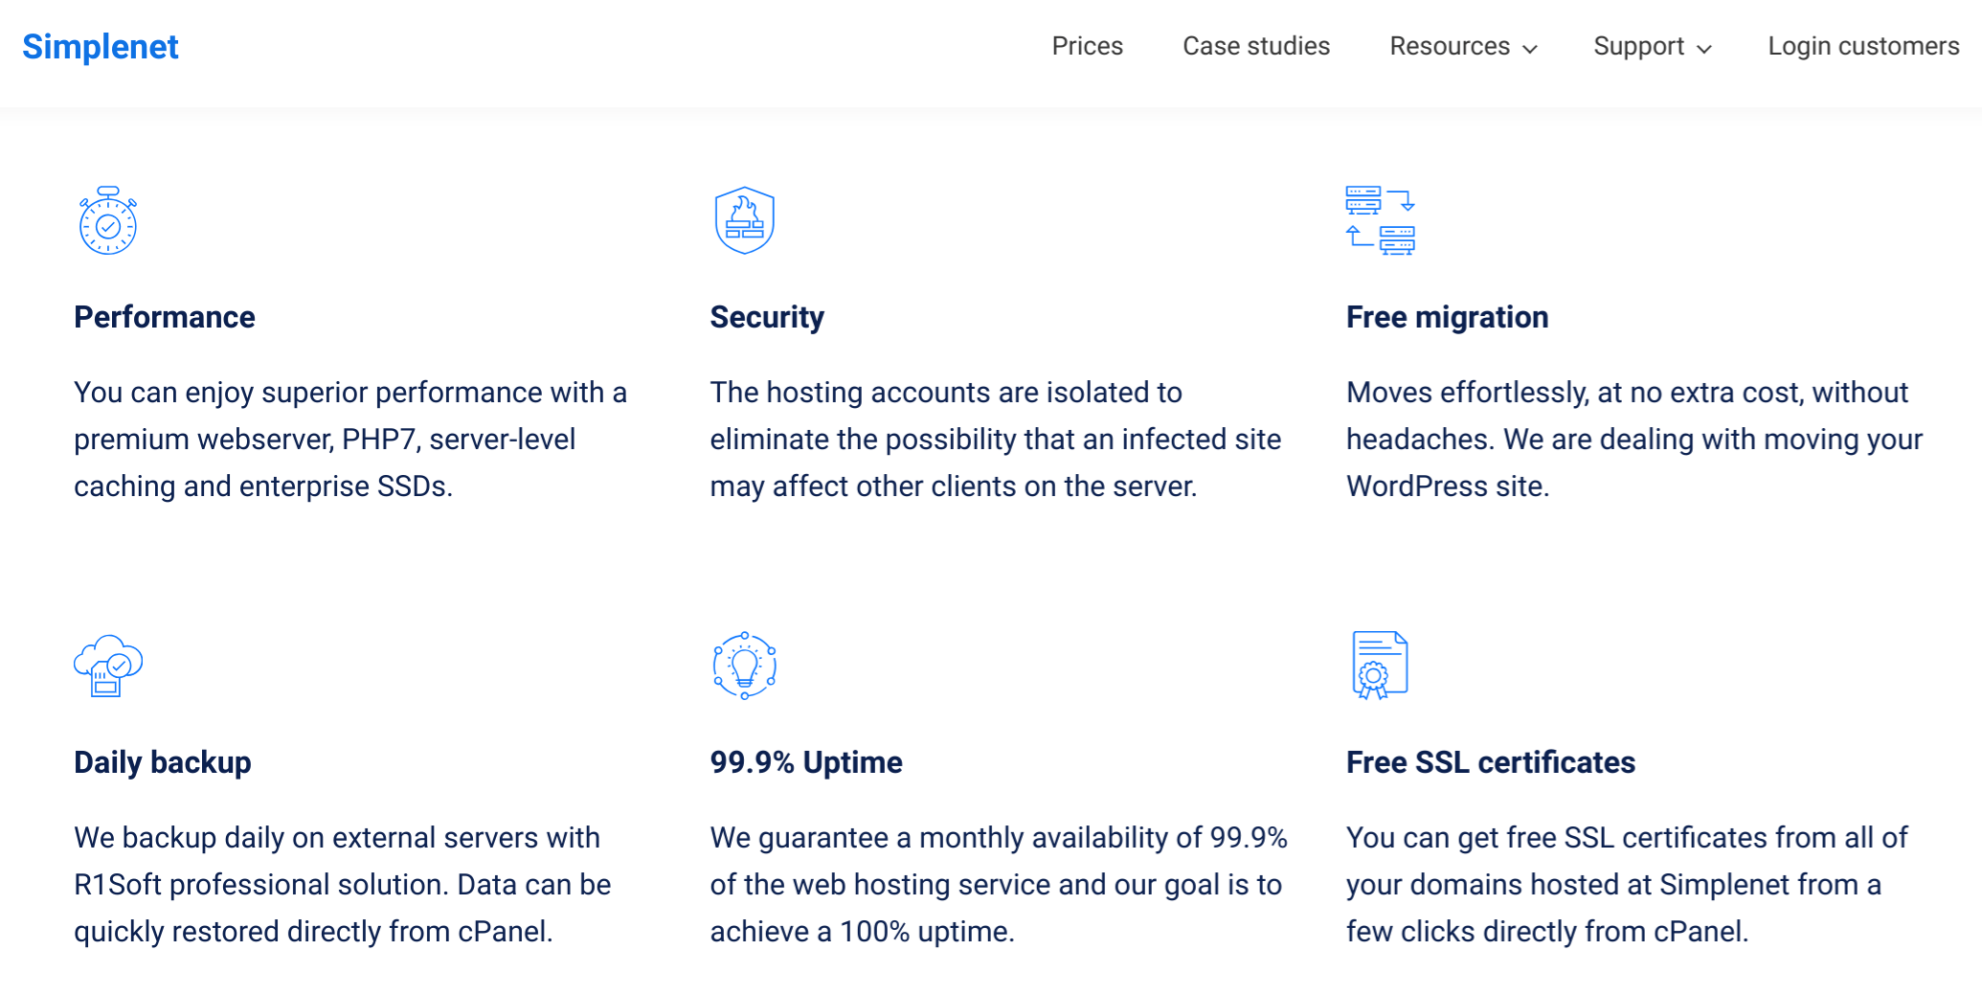Expand the Support dropdown chevron
Image resolution: width=1982 pixels, height=995 pixels.
(x=1704, y=49)
